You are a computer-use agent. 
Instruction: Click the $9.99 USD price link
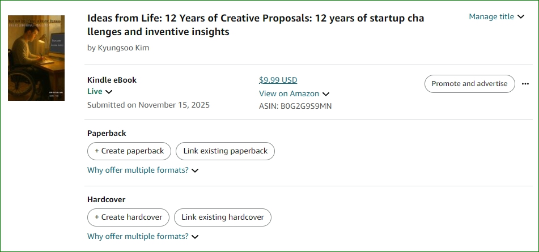(x=278, y=80)
